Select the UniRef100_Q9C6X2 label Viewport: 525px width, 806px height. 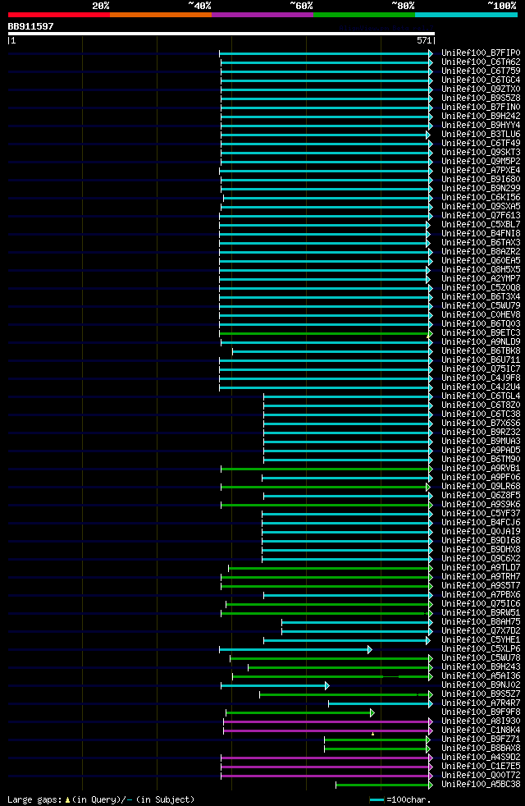click(x=481, y=559)
